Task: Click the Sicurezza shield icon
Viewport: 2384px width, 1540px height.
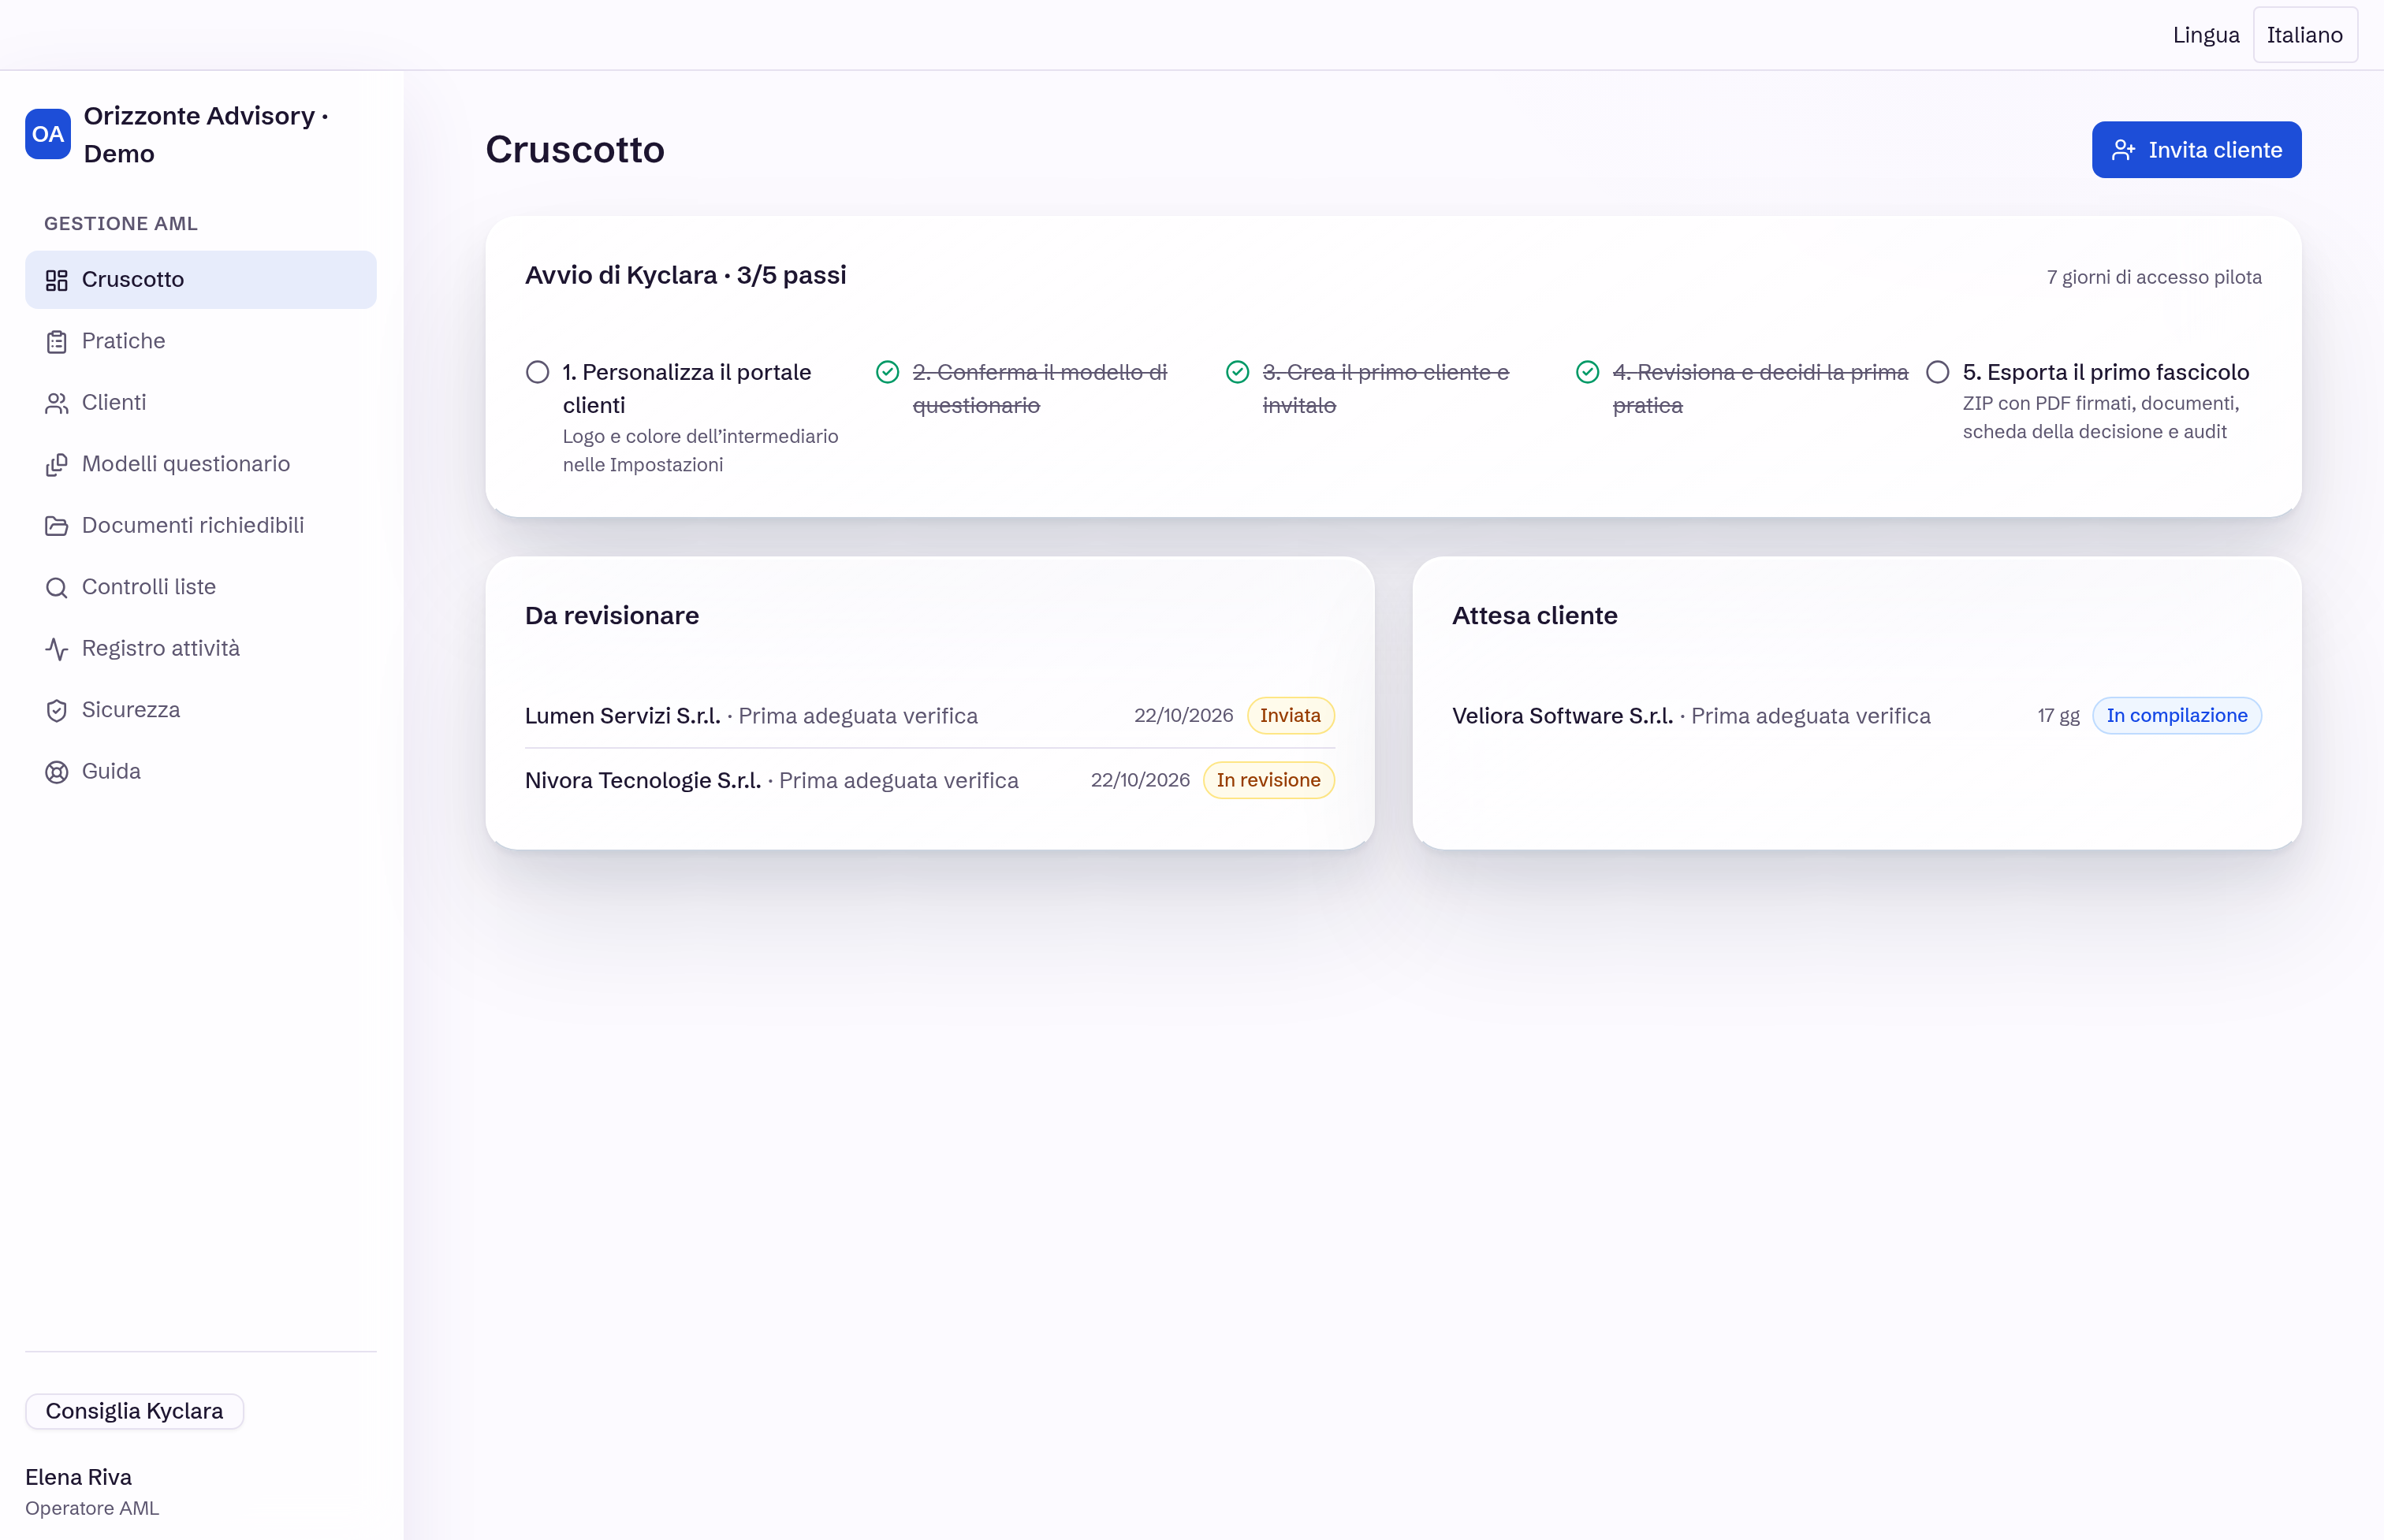Action: [x=57, y=710]
